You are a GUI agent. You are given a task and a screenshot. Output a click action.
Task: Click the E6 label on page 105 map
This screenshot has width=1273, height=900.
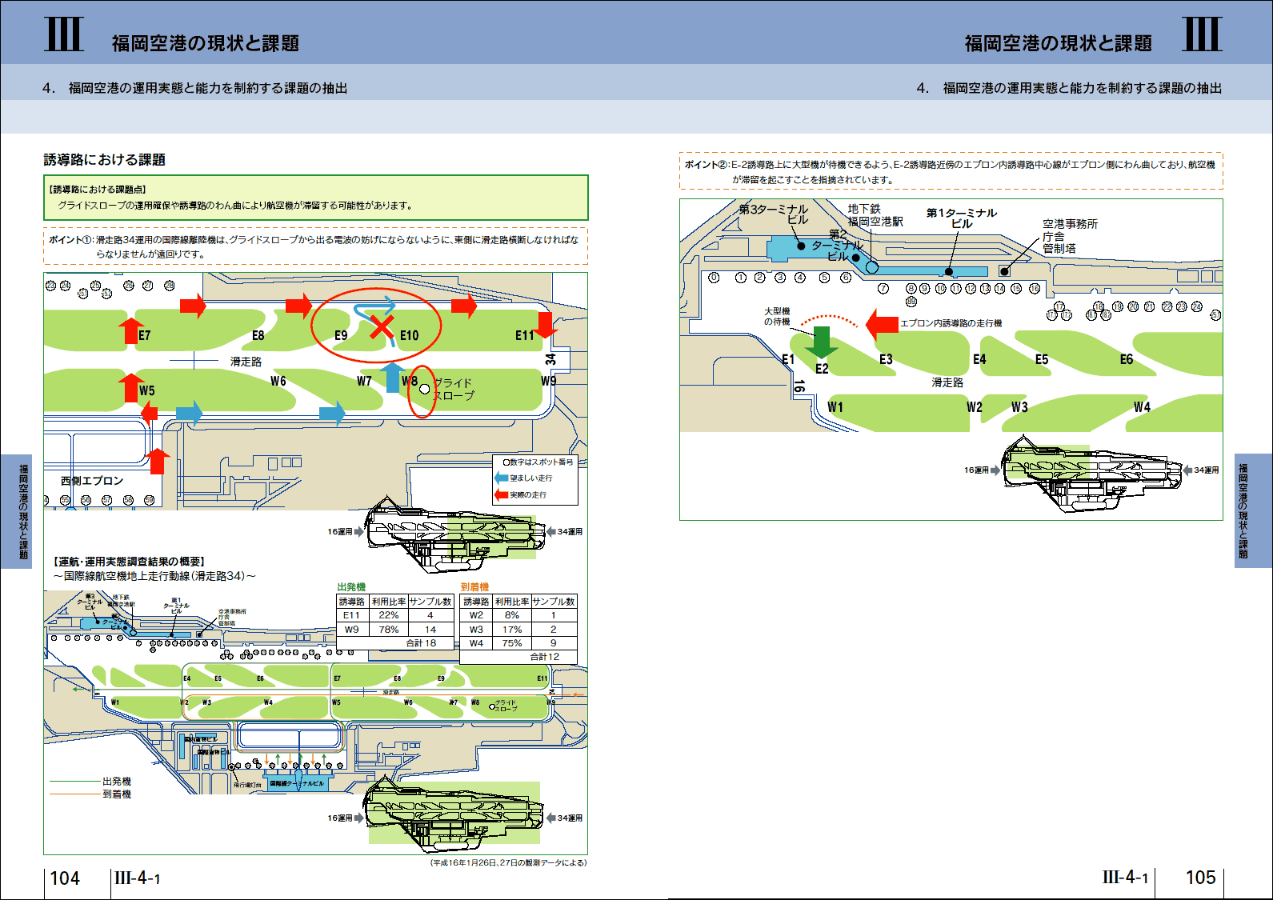tap(1127, 359)
